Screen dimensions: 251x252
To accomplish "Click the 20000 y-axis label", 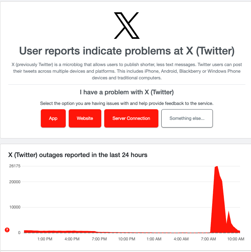I will (15, 182).
